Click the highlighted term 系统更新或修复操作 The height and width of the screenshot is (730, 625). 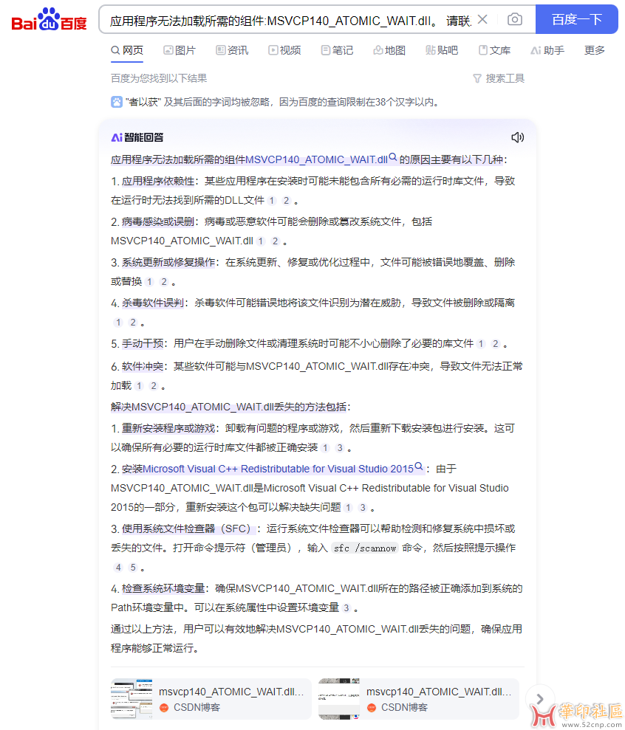point(168,263)
